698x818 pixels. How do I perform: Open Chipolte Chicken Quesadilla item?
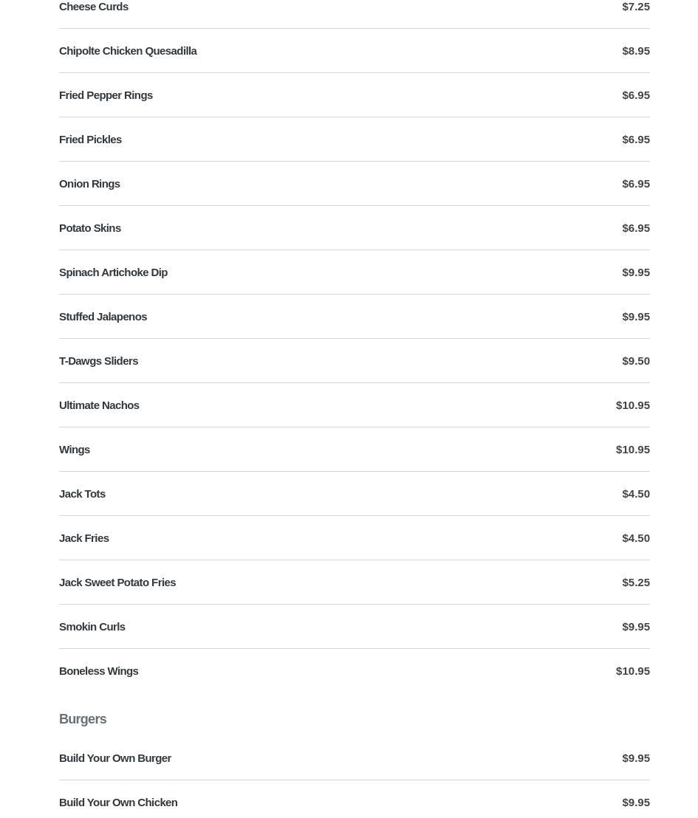click(x=128, y=51)
